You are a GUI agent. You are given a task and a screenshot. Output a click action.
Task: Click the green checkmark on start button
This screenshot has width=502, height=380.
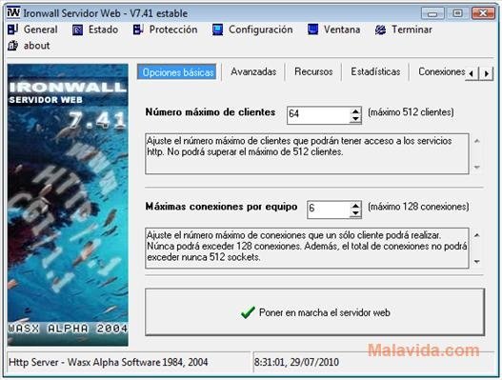248,312
